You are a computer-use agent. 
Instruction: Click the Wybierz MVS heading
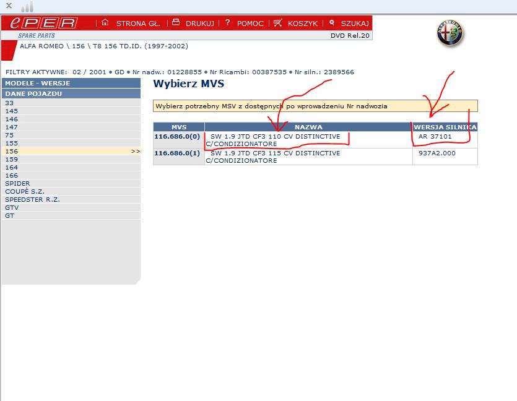click(x=189, y=84)
